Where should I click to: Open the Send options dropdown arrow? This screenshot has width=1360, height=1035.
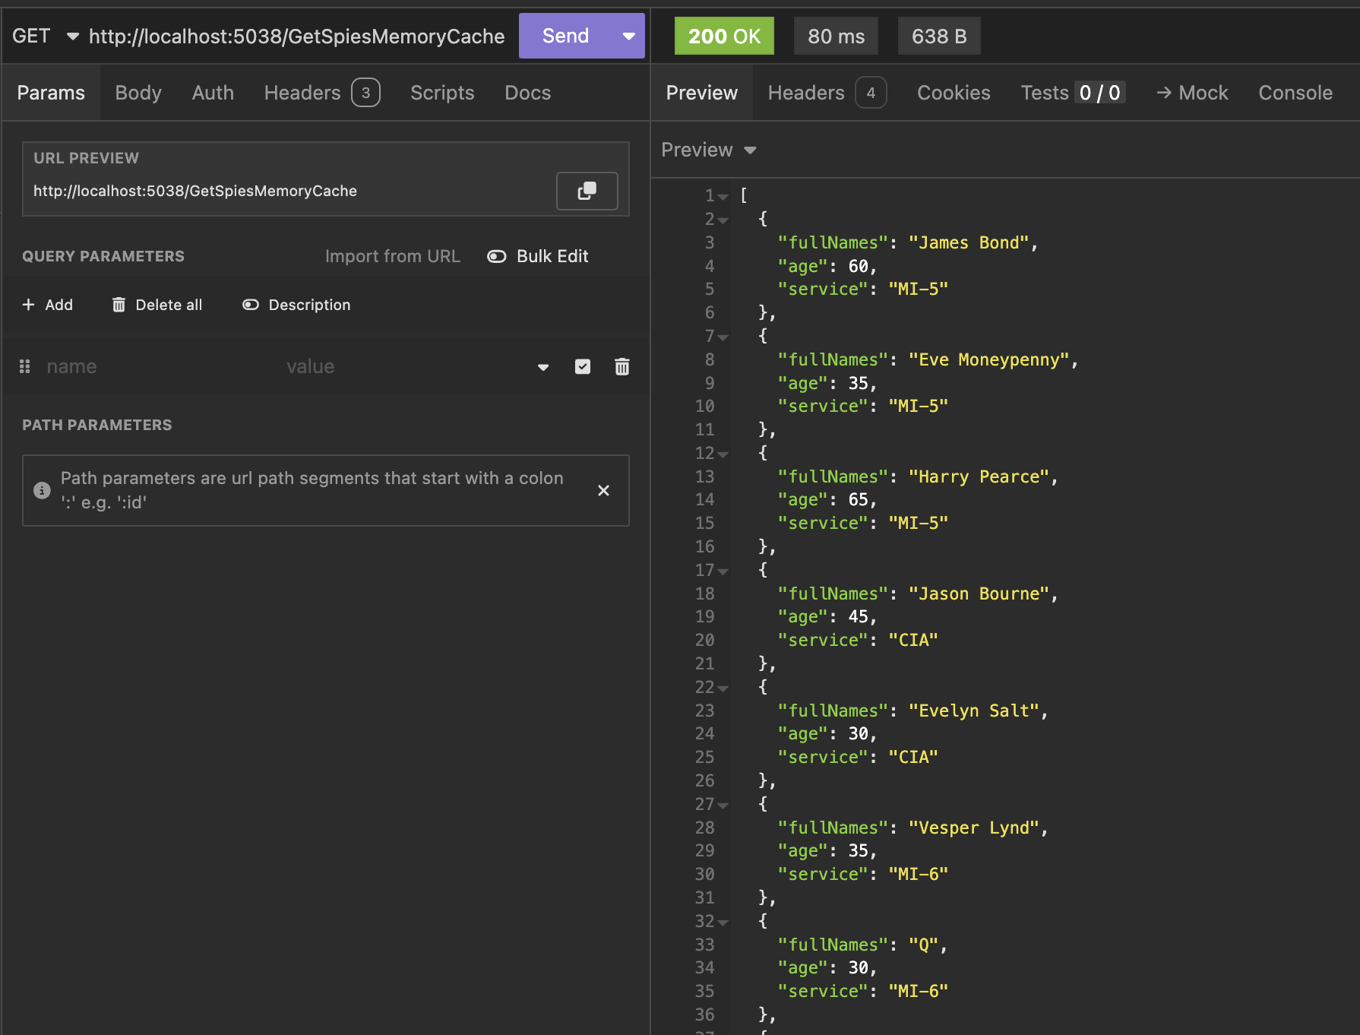628,36
